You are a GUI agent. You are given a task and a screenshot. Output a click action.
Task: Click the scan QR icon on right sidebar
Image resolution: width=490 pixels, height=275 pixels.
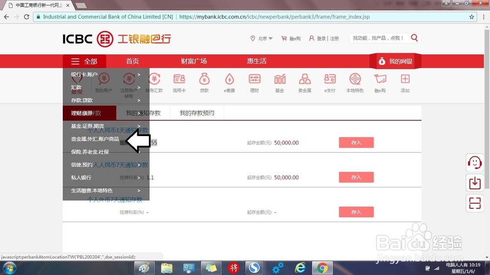point(475,203)
